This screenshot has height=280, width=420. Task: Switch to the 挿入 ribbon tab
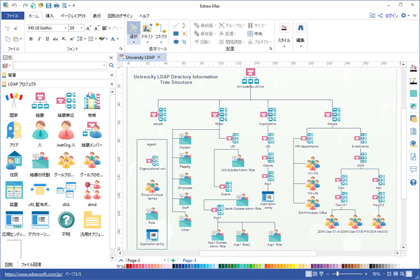point(50,16)
